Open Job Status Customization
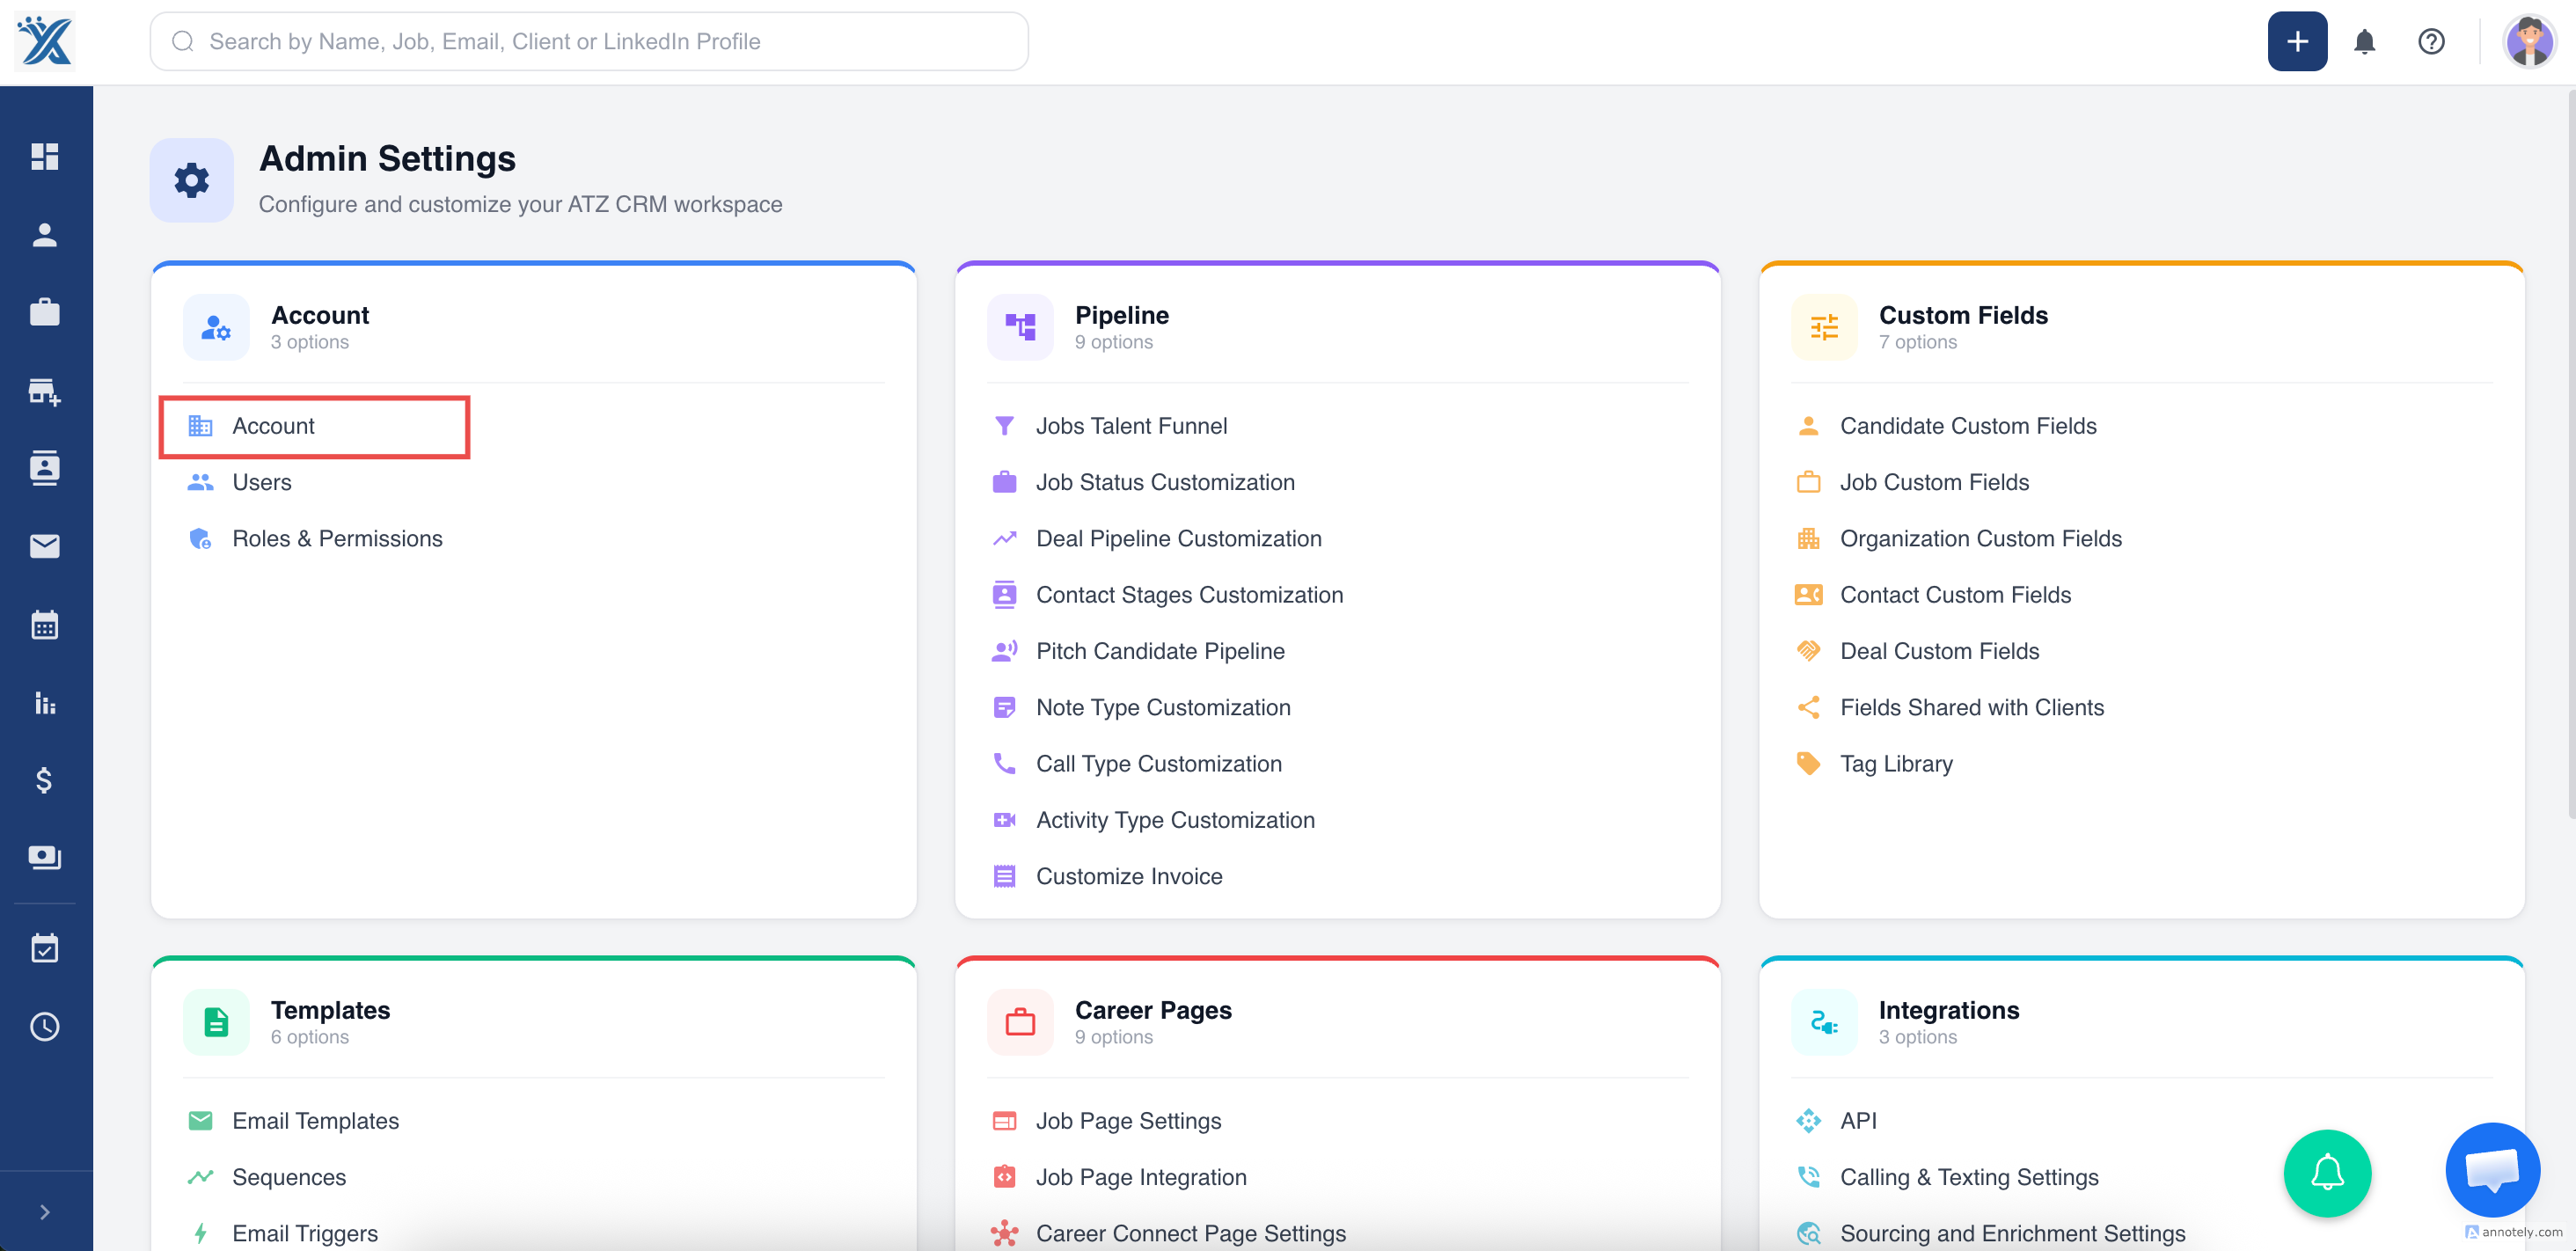Screen dimensions: 2576x1251 point(1165,482)
